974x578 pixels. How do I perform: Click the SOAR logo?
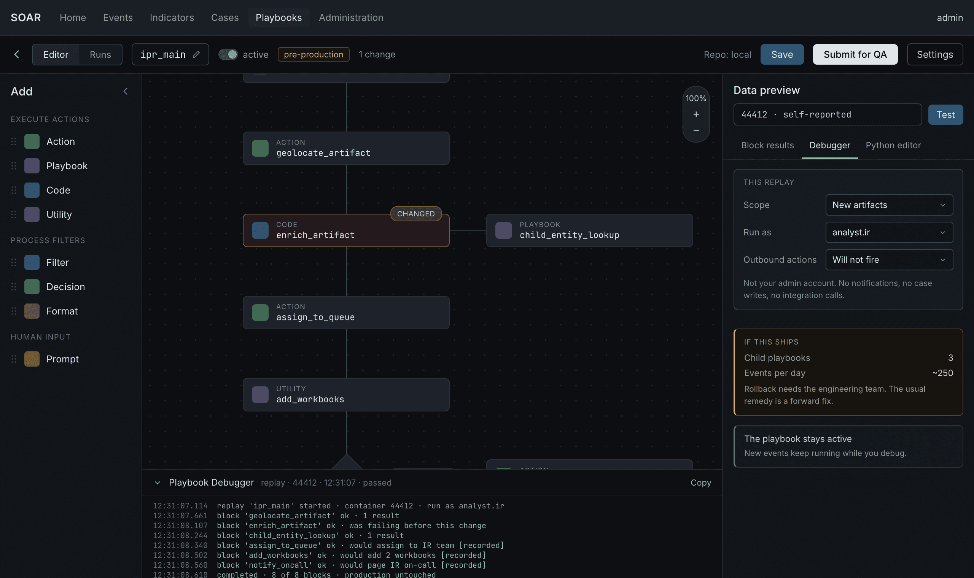pos(26,17)
